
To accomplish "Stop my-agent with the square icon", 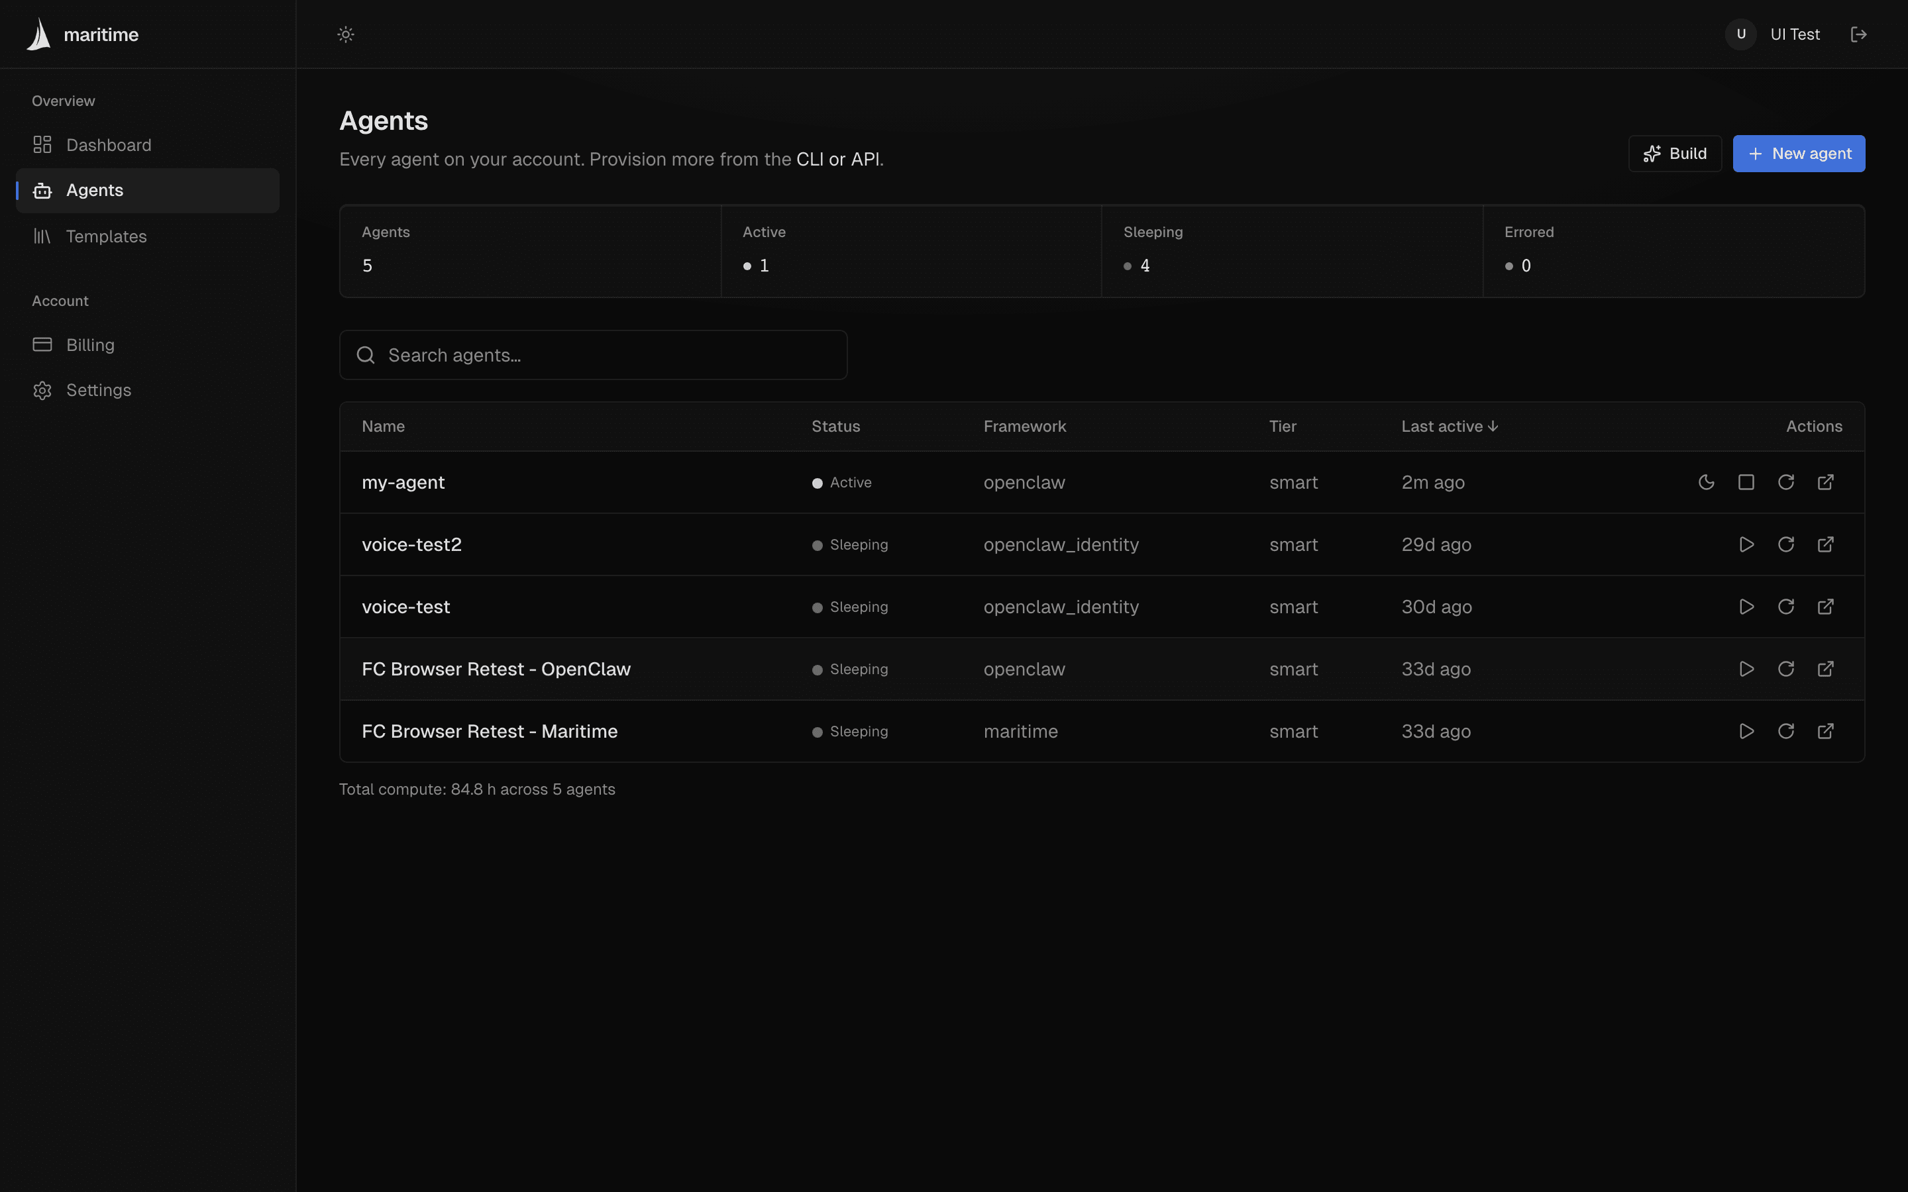I will [1746, 483].
